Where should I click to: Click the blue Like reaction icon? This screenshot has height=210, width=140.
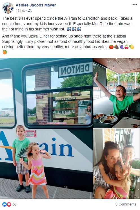pyautogui.click(x=5, y=204)
